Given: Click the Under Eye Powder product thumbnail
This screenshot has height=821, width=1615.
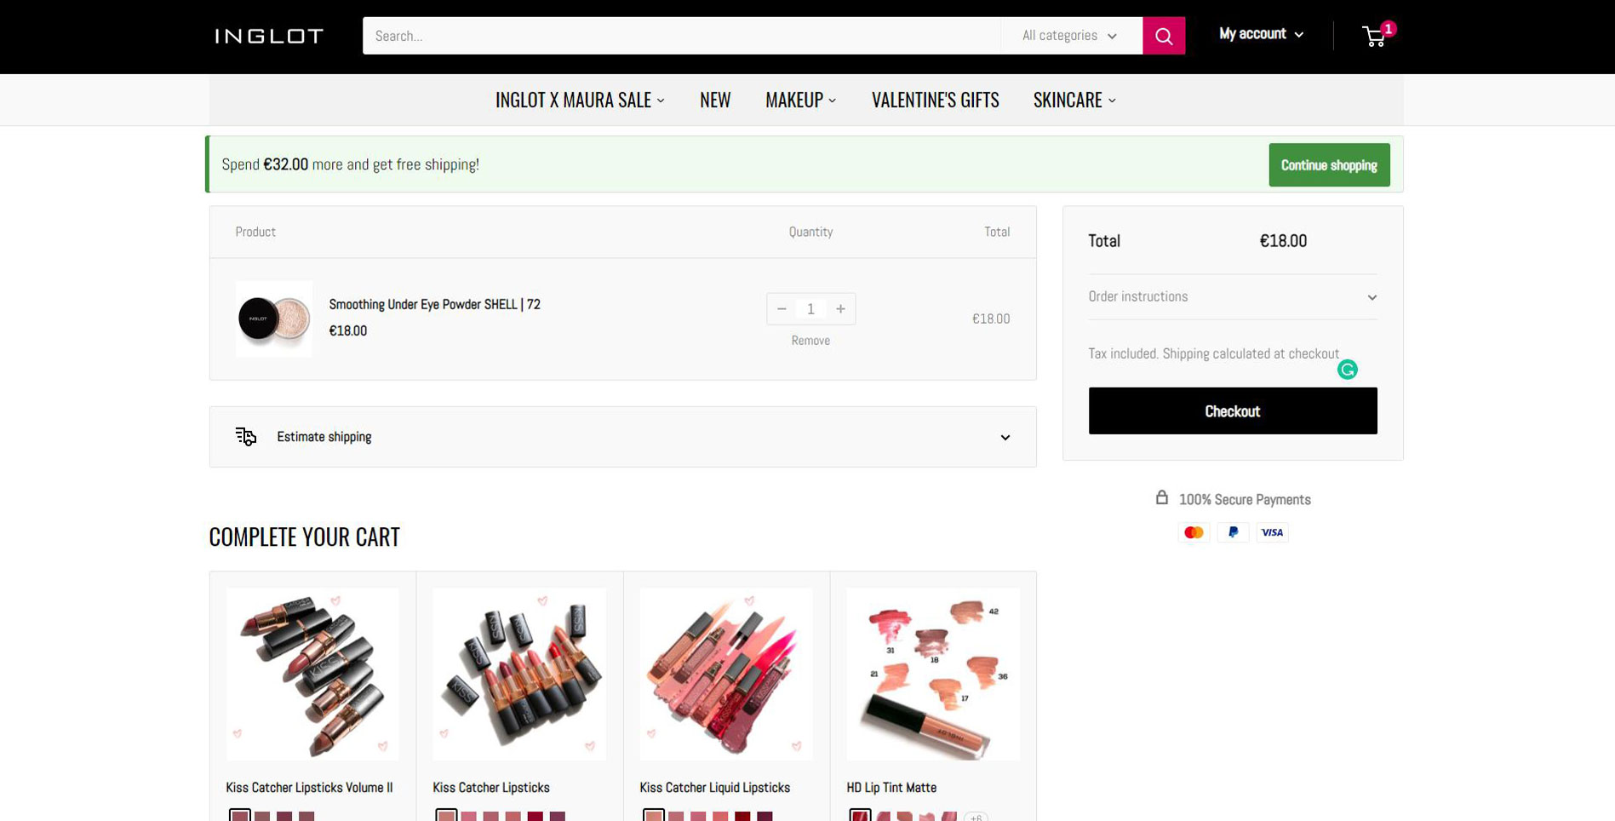Looking at the screenshot, I should pyautogui.click(x=274, y=319).
